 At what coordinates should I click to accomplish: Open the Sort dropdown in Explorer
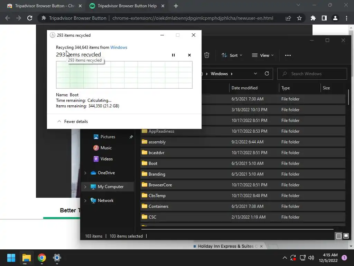coord(232,55)
